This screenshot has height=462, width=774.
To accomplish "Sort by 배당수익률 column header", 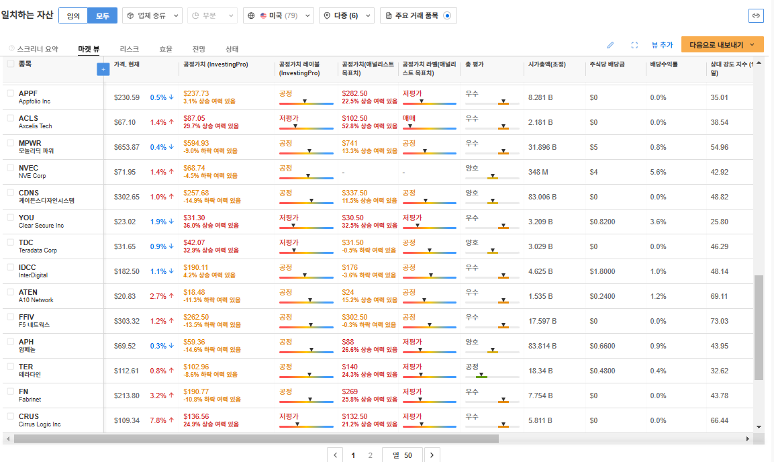I will 664,64.
